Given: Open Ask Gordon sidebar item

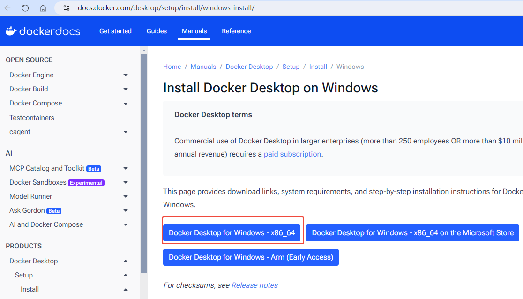Looking at the screenshot, I should (x=27, y=210).
